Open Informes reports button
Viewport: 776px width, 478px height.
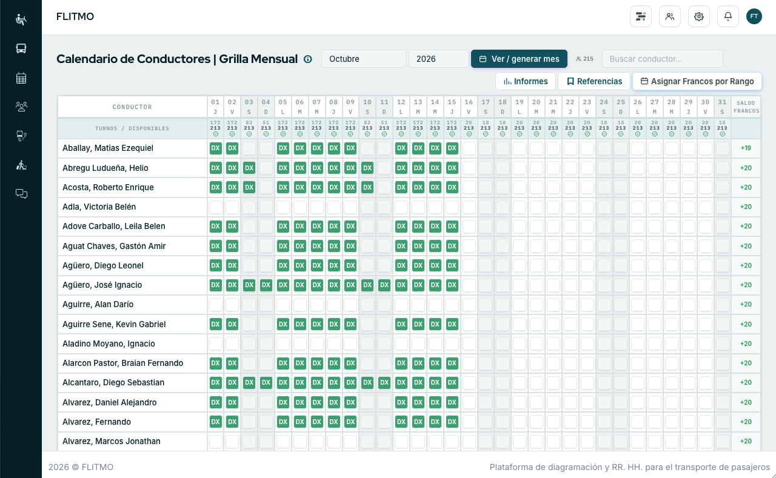click(526, 81)
